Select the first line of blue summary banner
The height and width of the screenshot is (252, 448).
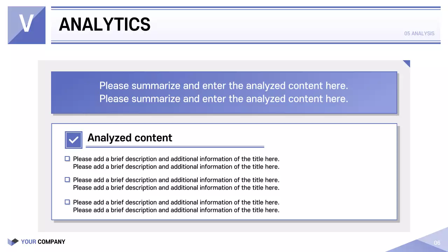click(224, 86)
